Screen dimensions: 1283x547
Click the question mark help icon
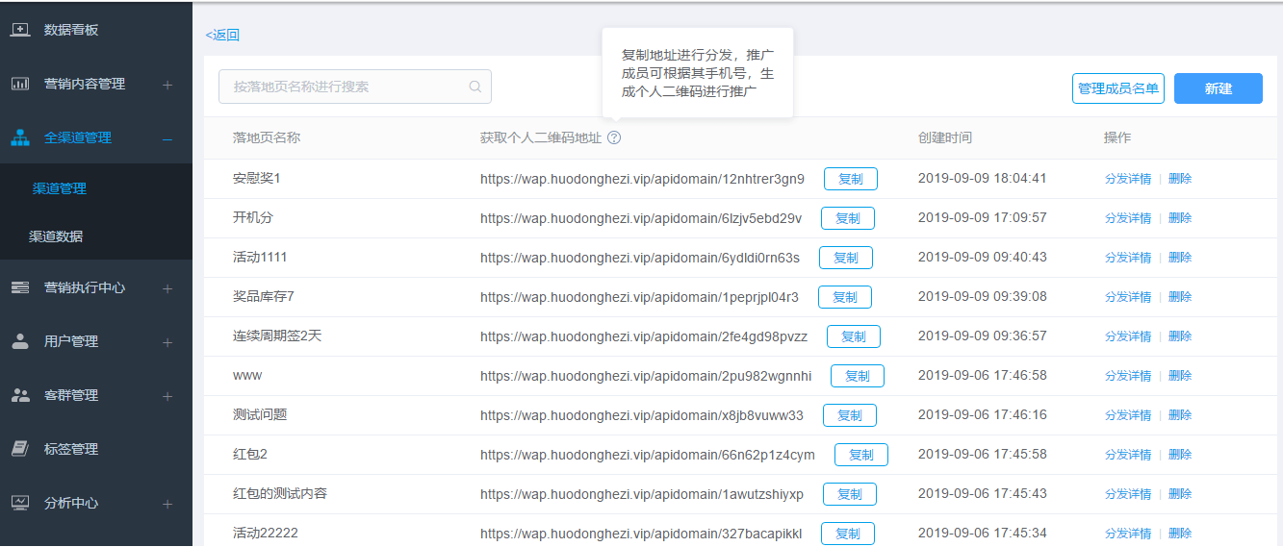pyautogui.click(x=614, y=137)
